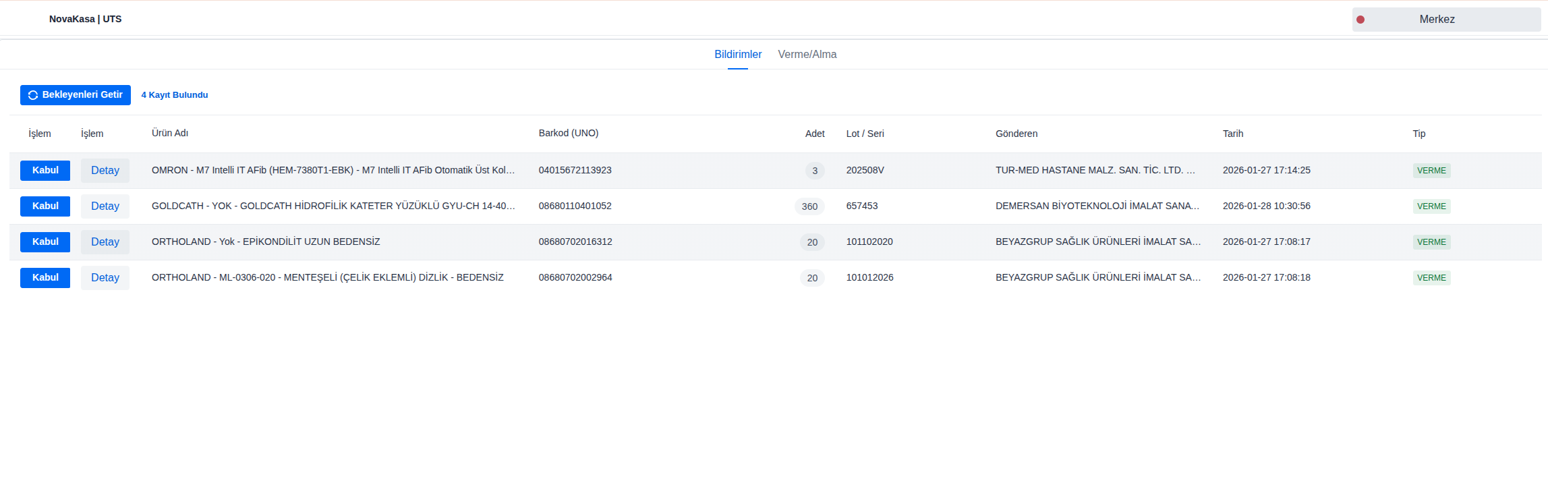Select the Bildirimler tab
This screenshot has width=1548, height=479.
738,55
